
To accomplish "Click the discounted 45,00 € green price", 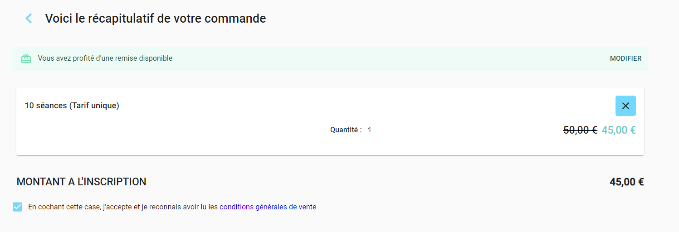I will click(619, 130).
